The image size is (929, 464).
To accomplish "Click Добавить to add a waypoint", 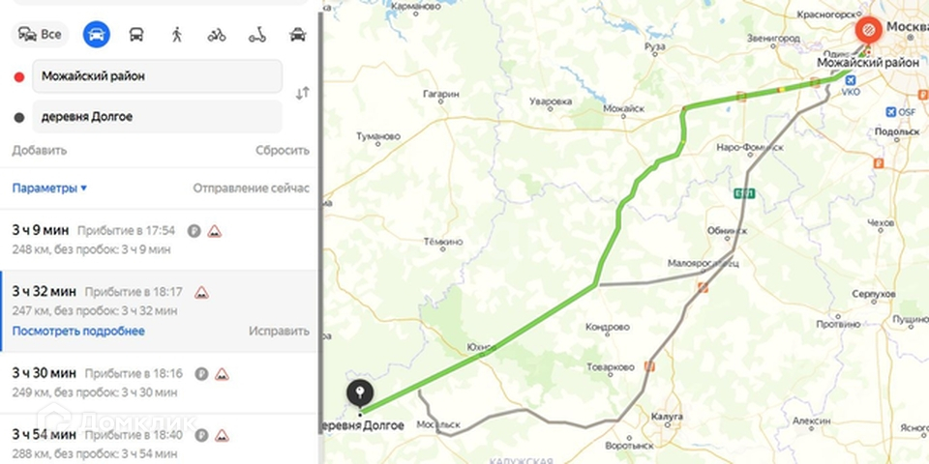I will 39,151.
